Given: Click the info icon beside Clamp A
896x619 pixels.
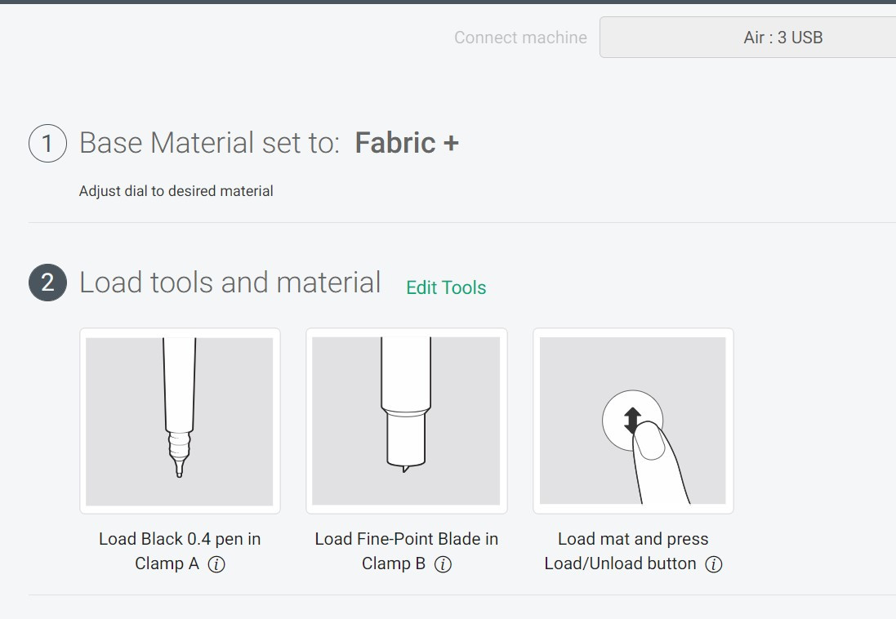Looking at the screenshot, I should [216, 565].
